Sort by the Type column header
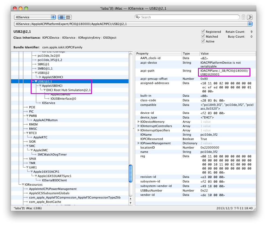 point(190,53)
